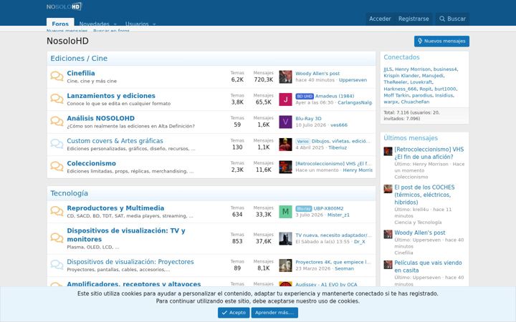Open the avatar in Coleccionismo row
The height and width of the screenshot is (322, 516).
click(x=285, y=167)
